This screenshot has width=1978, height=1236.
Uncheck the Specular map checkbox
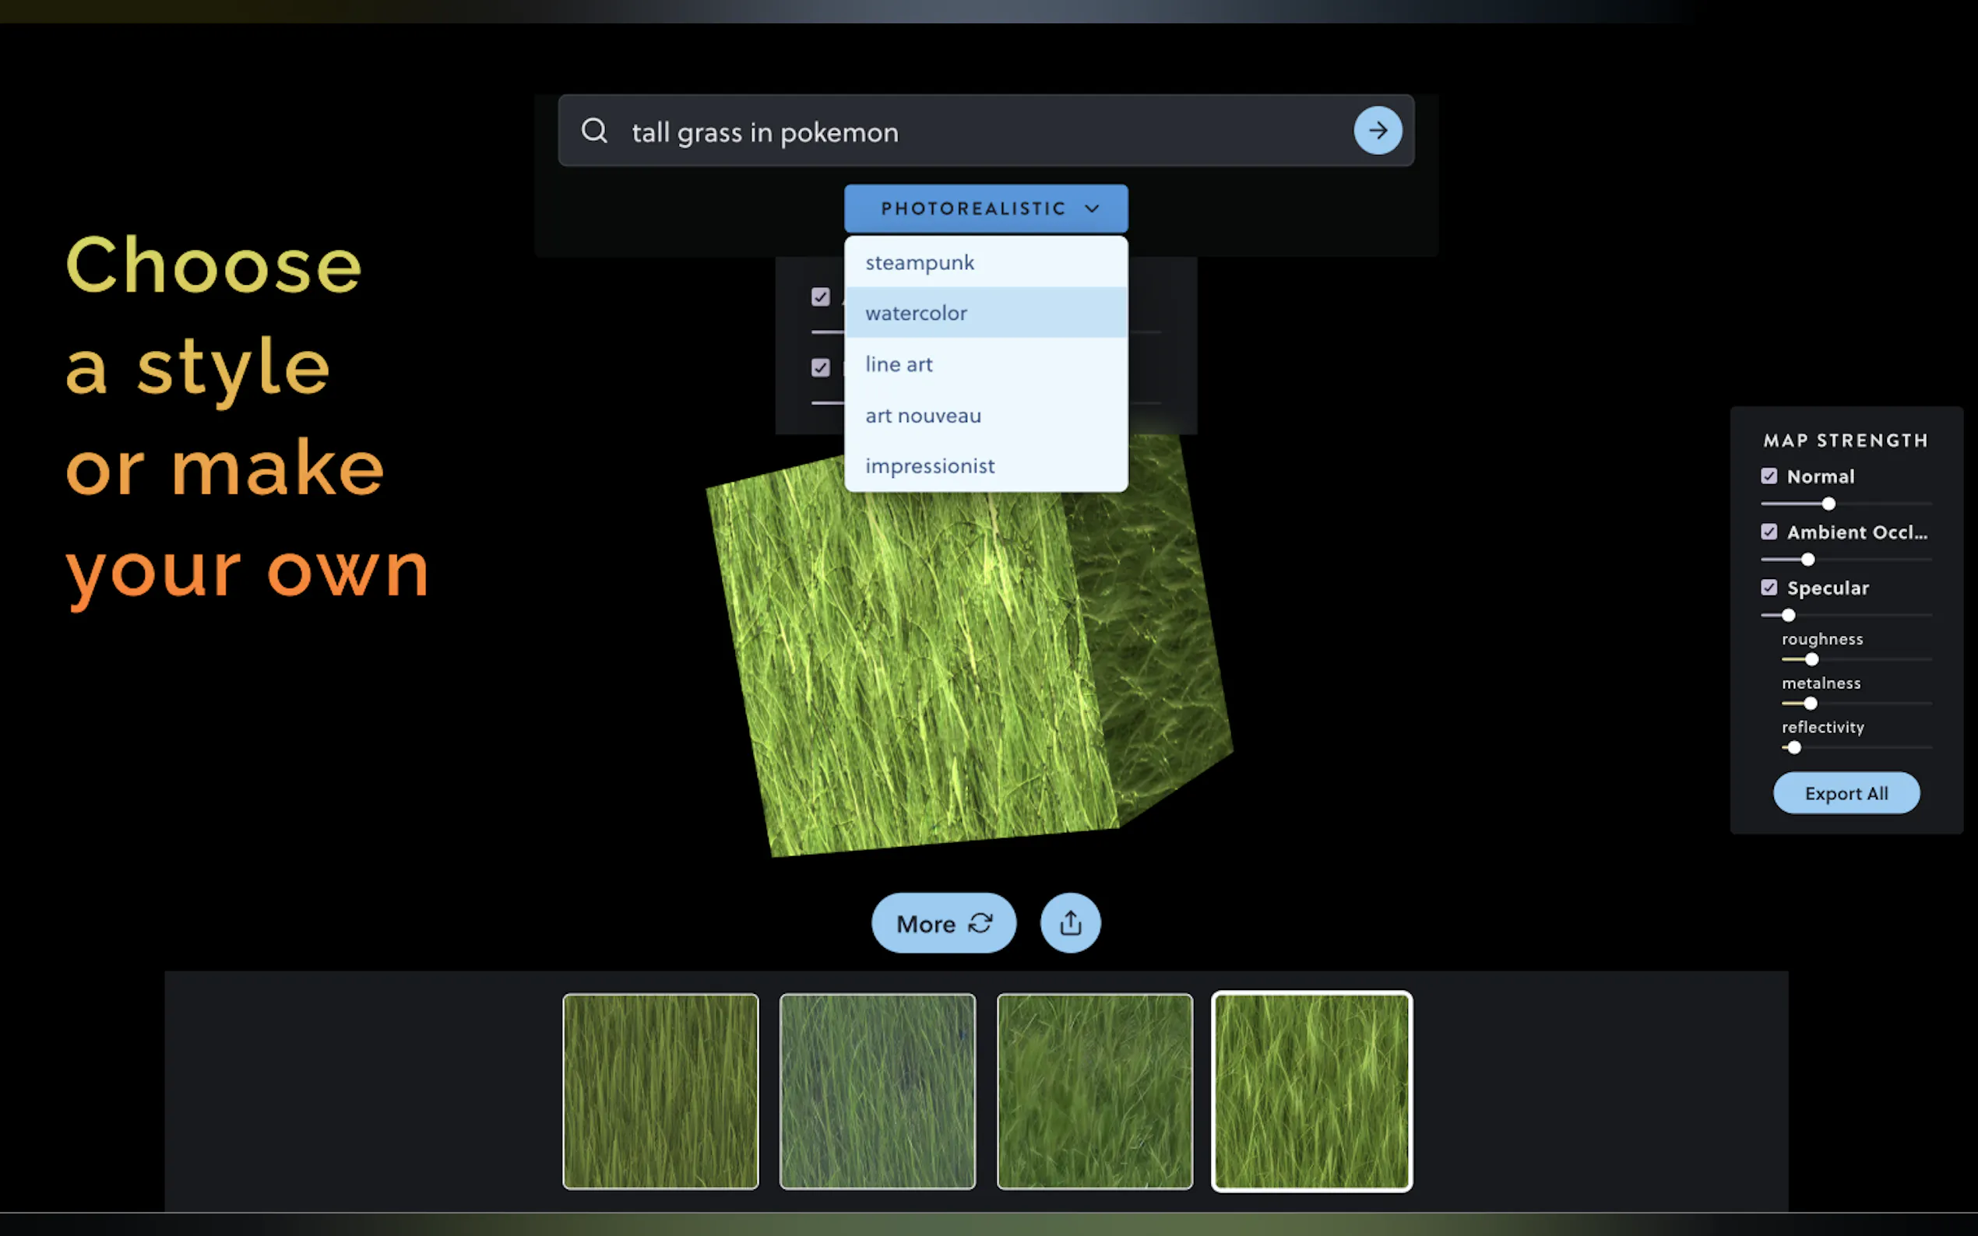tap(1769, 588)
